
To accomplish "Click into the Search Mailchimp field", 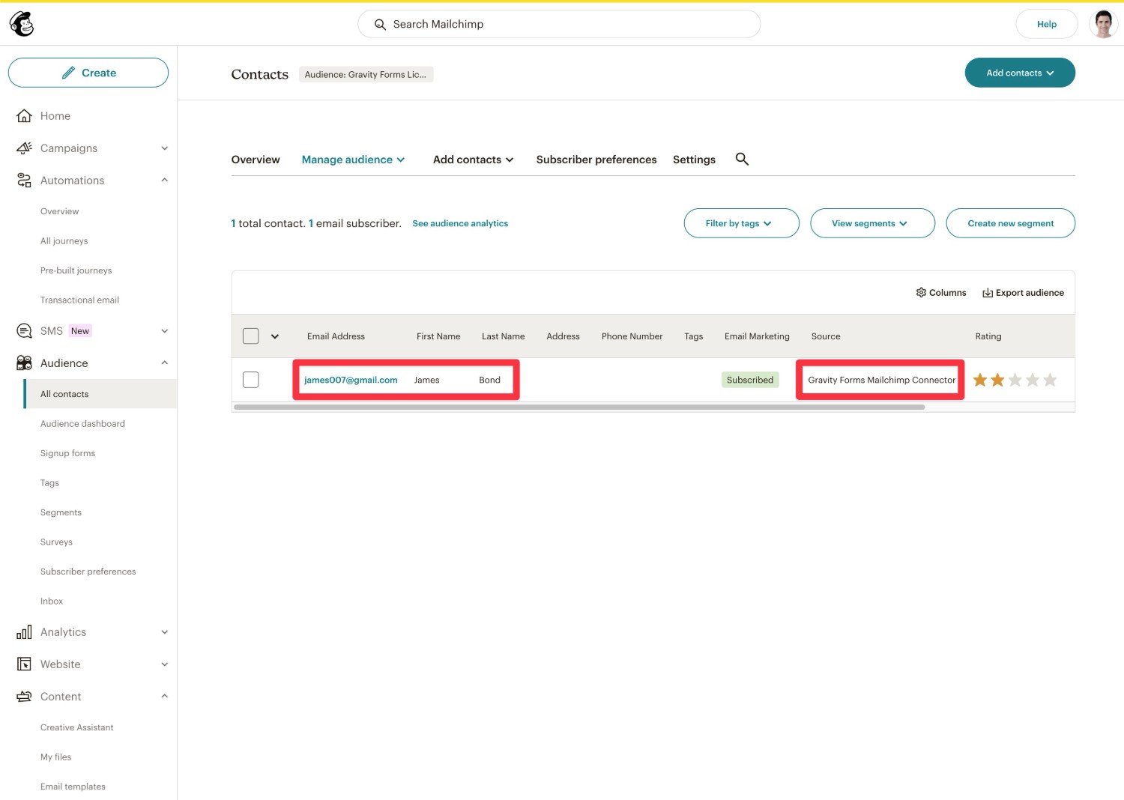I will pyautogui.click(x=559, y=24).
